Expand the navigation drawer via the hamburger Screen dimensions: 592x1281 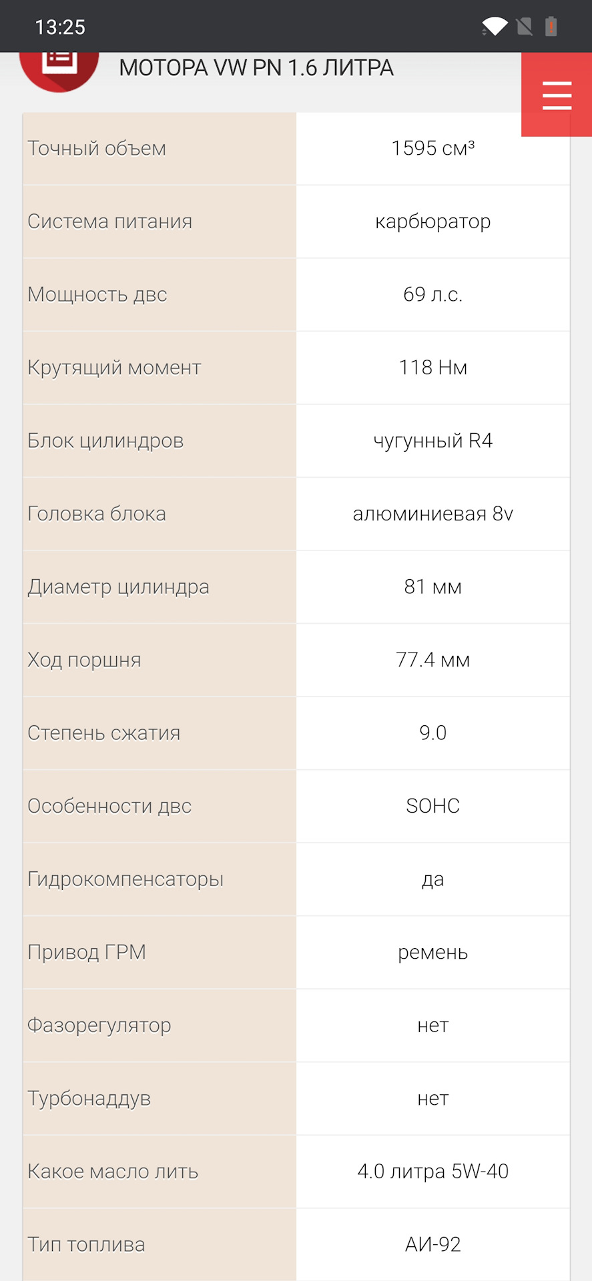[x=556, y=95]
